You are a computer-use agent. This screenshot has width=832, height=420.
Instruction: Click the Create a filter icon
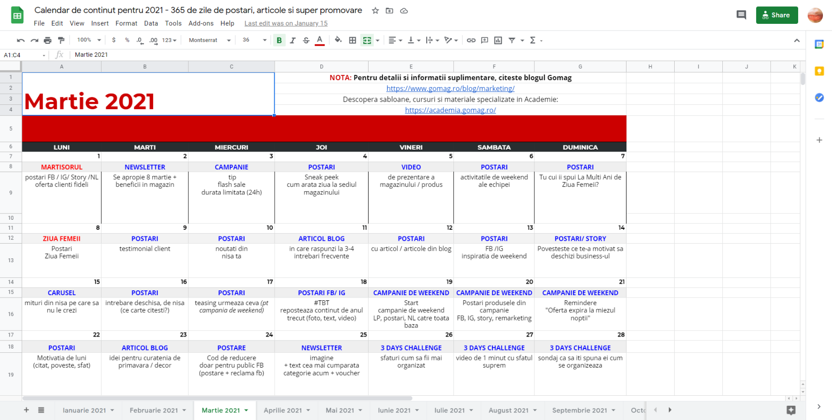pos(512,41)
